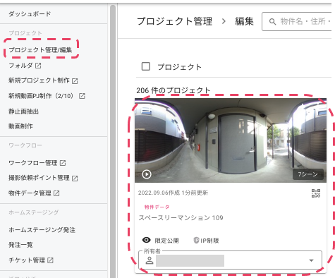Click the sidebar vertical scrollbar
The image size is (335, 278).
coord(113,141)
